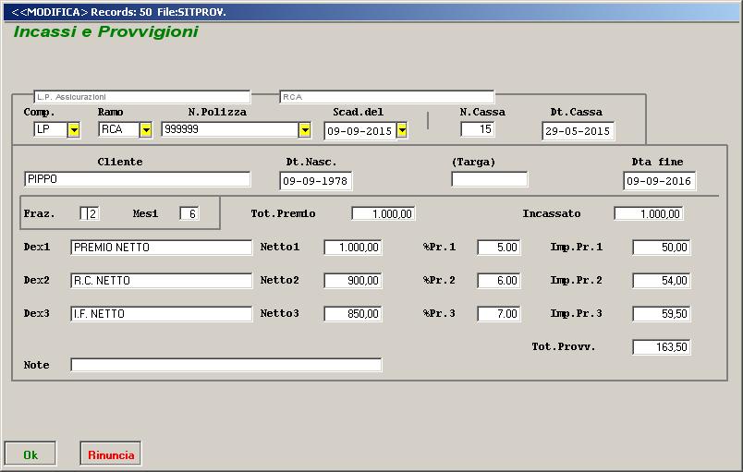Open the Scad.del date dropdown arrow
This screenshot has width=743, height=472.
pos(402,129)
